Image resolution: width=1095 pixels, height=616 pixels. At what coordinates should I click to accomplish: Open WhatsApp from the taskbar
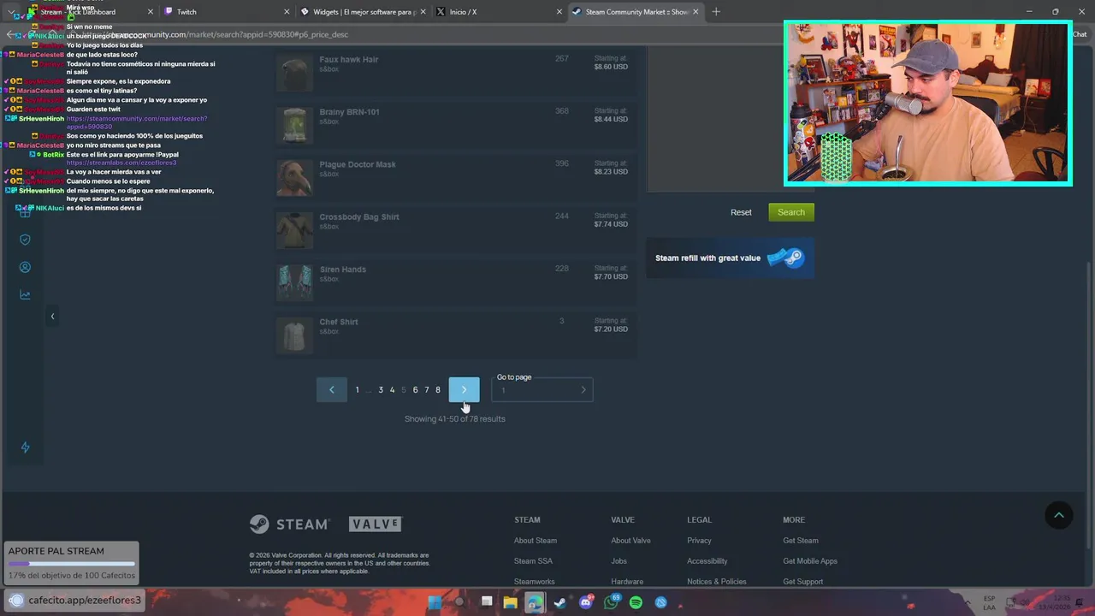[611, 602]
